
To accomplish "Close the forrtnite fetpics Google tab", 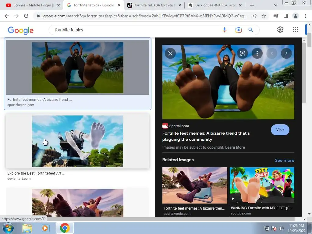I will click(119, 5).
